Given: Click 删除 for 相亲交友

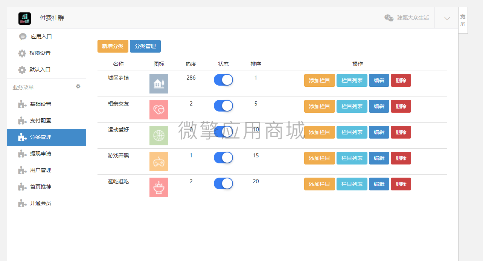Looking at the screenshot, I should (x=401, y=106).
